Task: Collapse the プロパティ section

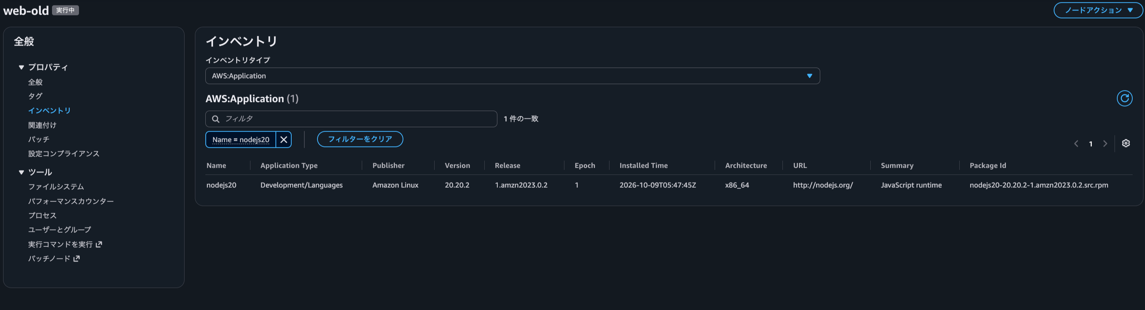Action: pyautogui.click(x=21, y=67)
